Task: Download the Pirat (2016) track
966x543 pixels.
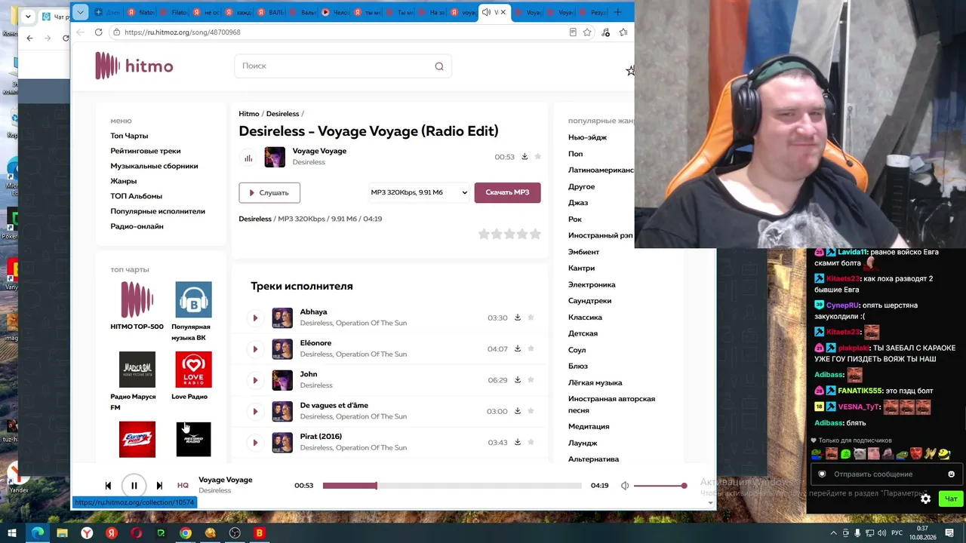Action: click(x=518, y=442)
